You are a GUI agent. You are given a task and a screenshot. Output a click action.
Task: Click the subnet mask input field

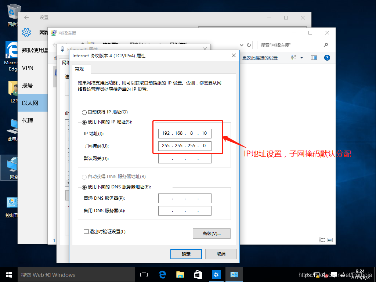pyautogui.click(x=185, y=146)
